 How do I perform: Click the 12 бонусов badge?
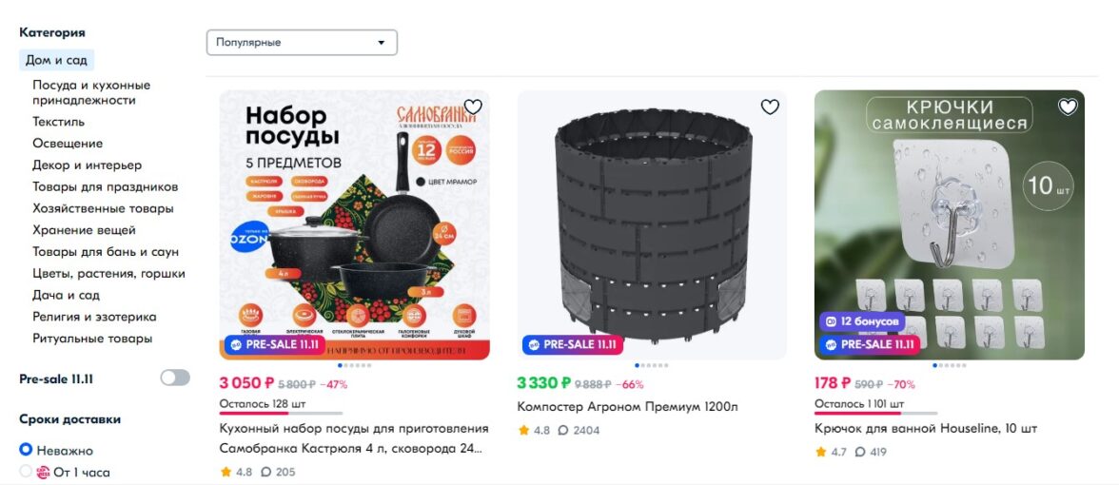tap(862, 322)
